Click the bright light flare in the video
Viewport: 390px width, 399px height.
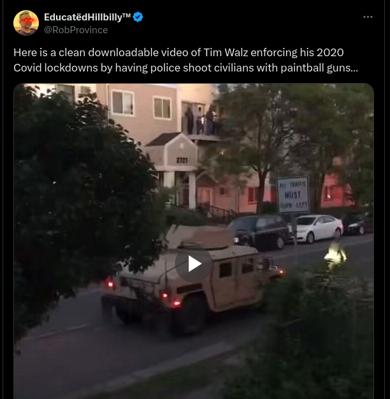[335, 255]
